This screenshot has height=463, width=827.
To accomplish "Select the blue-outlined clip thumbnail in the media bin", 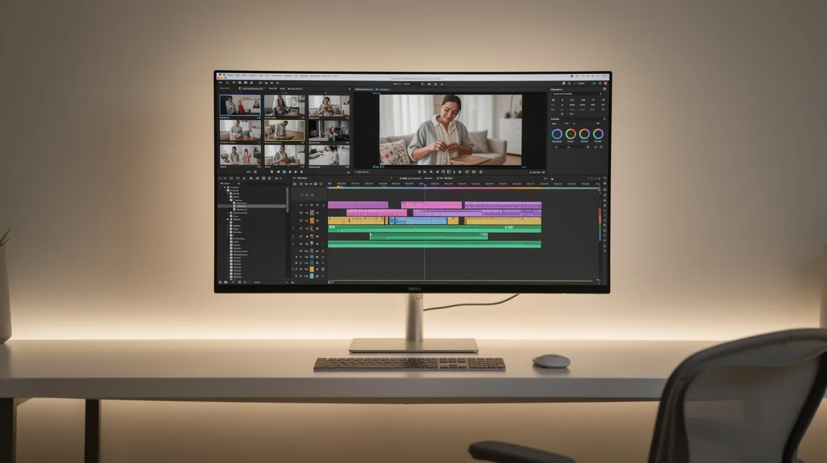I will click(x=240, y=105).
